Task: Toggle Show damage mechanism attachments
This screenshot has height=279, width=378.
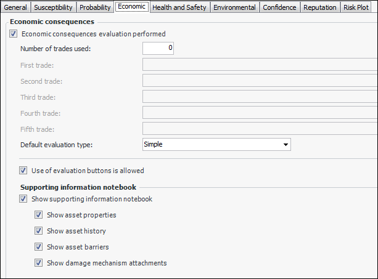Action: pos(39,263)
